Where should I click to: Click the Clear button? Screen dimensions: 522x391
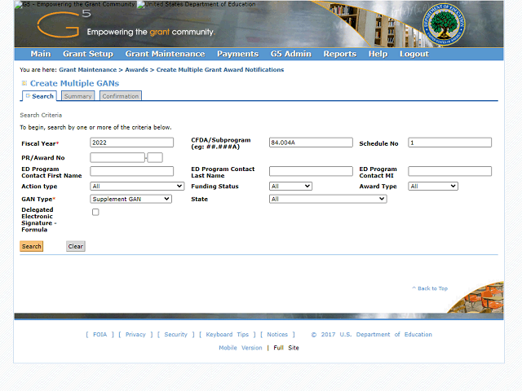76,246
